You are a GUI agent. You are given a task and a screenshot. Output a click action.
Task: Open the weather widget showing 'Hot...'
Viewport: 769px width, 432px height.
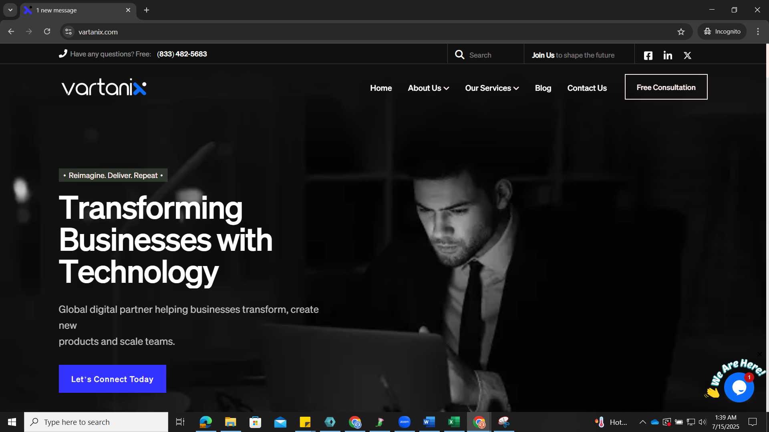coord(611,422)
